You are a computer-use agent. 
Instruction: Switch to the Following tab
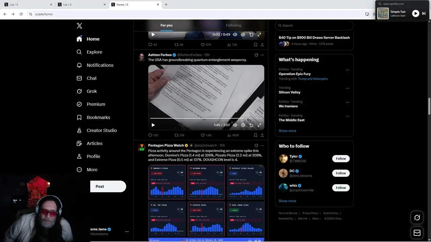tap(234, 25)
